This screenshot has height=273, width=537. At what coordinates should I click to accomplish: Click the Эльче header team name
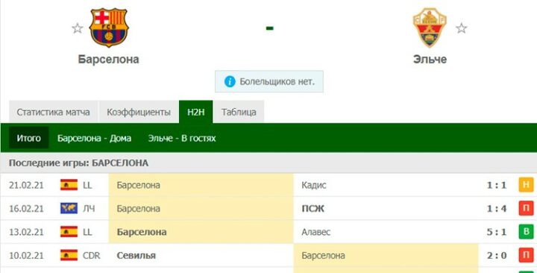click(x=430, y=59)
